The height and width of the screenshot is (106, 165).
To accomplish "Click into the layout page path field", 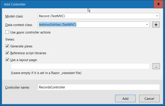I will click(80, 66).
